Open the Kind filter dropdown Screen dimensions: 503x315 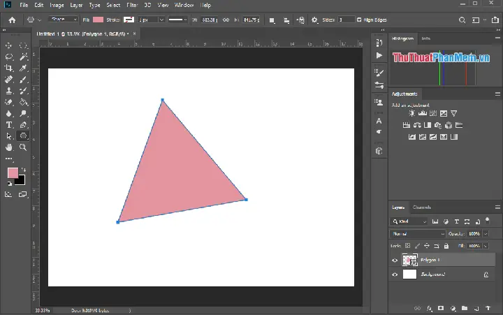409,221
